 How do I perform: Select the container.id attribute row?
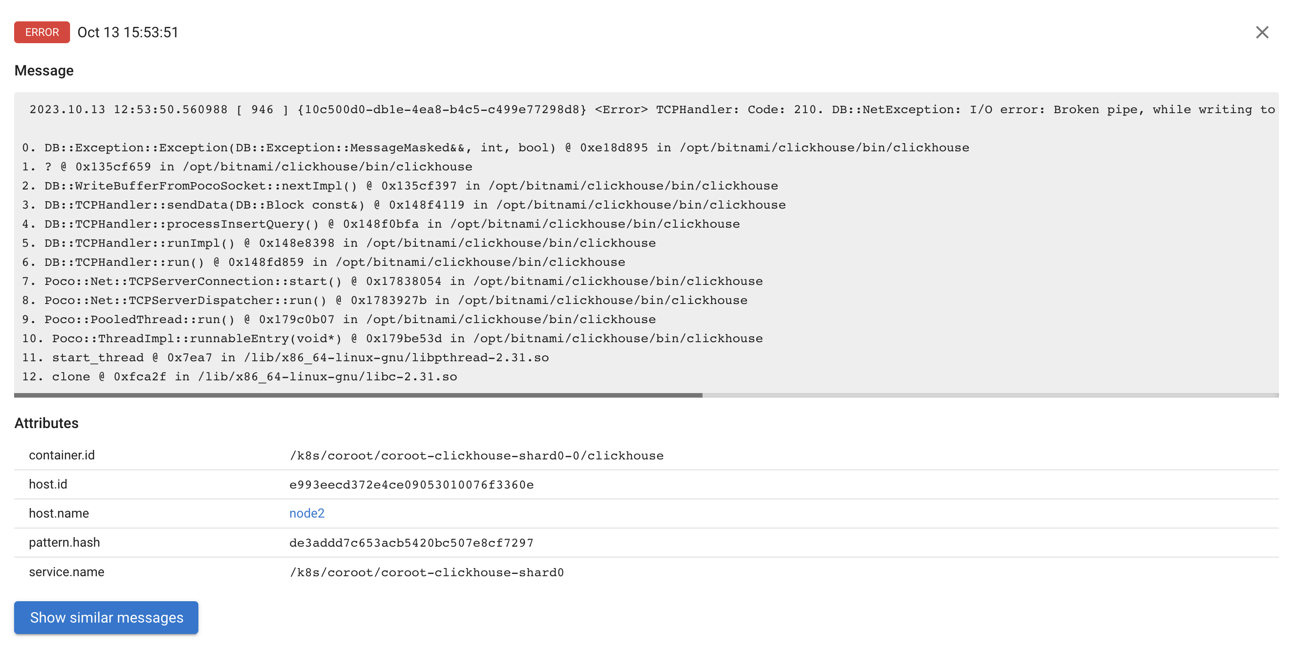(x=648, y=455)
